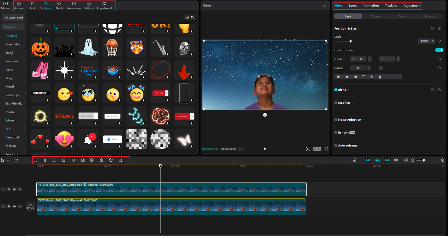Add keyframe for Rotate
The image size is (448, 236).
(440, 68)
